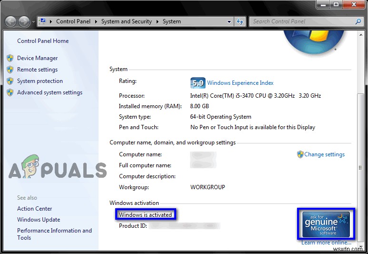The width and height of the screenshot is (368, 254).
Task: Select System breadcrumb item
Action: (x=171, y=21)
